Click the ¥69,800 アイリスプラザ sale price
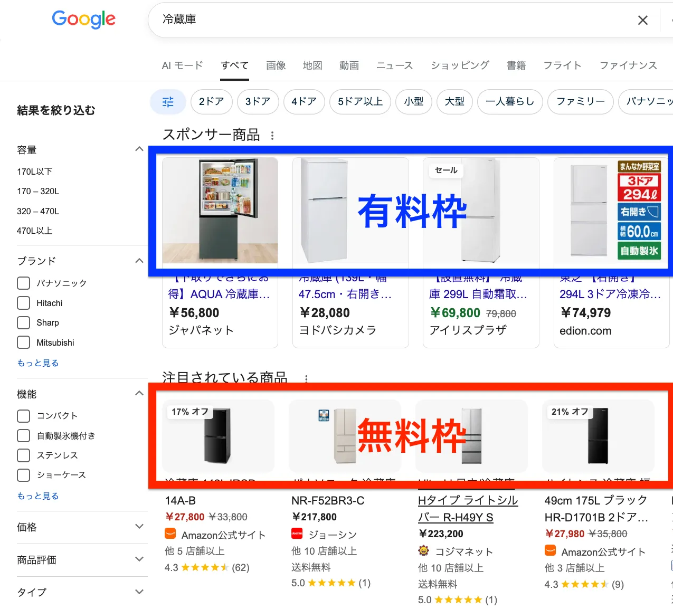The width and height of the screenshot is (673, 609). 455,313
